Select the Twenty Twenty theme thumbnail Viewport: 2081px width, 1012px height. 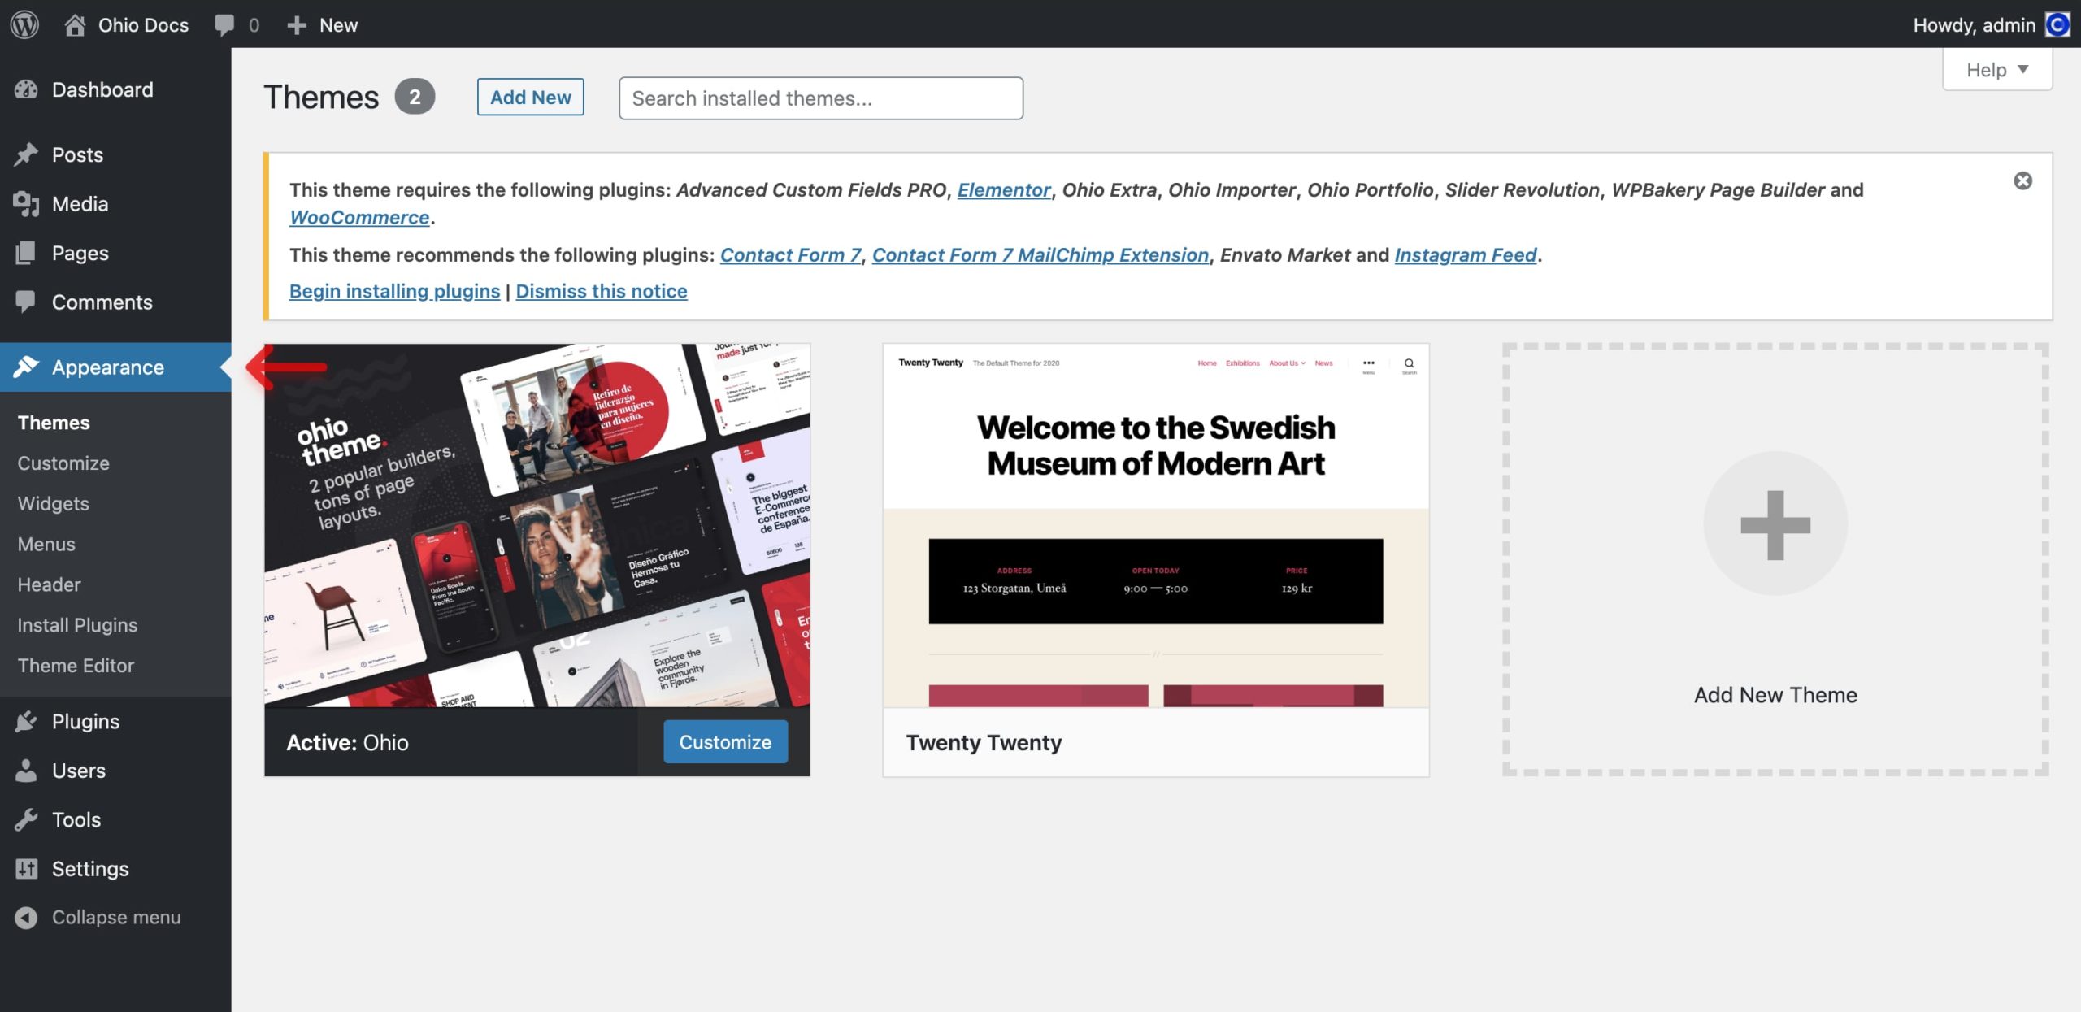tap(1155, 525)
